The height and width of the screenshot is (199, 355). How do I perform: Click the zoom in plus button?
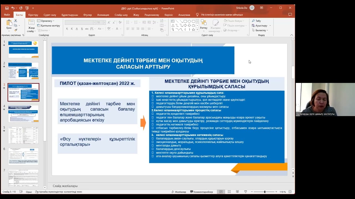[276, 192]
